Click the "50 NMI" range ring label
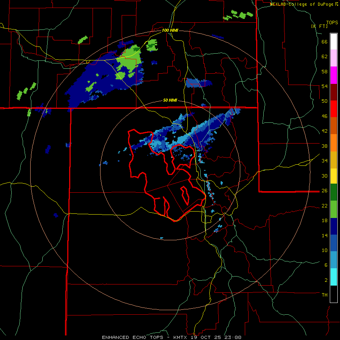The height and width of the screenshot is (340, 340). coord(170,100)
